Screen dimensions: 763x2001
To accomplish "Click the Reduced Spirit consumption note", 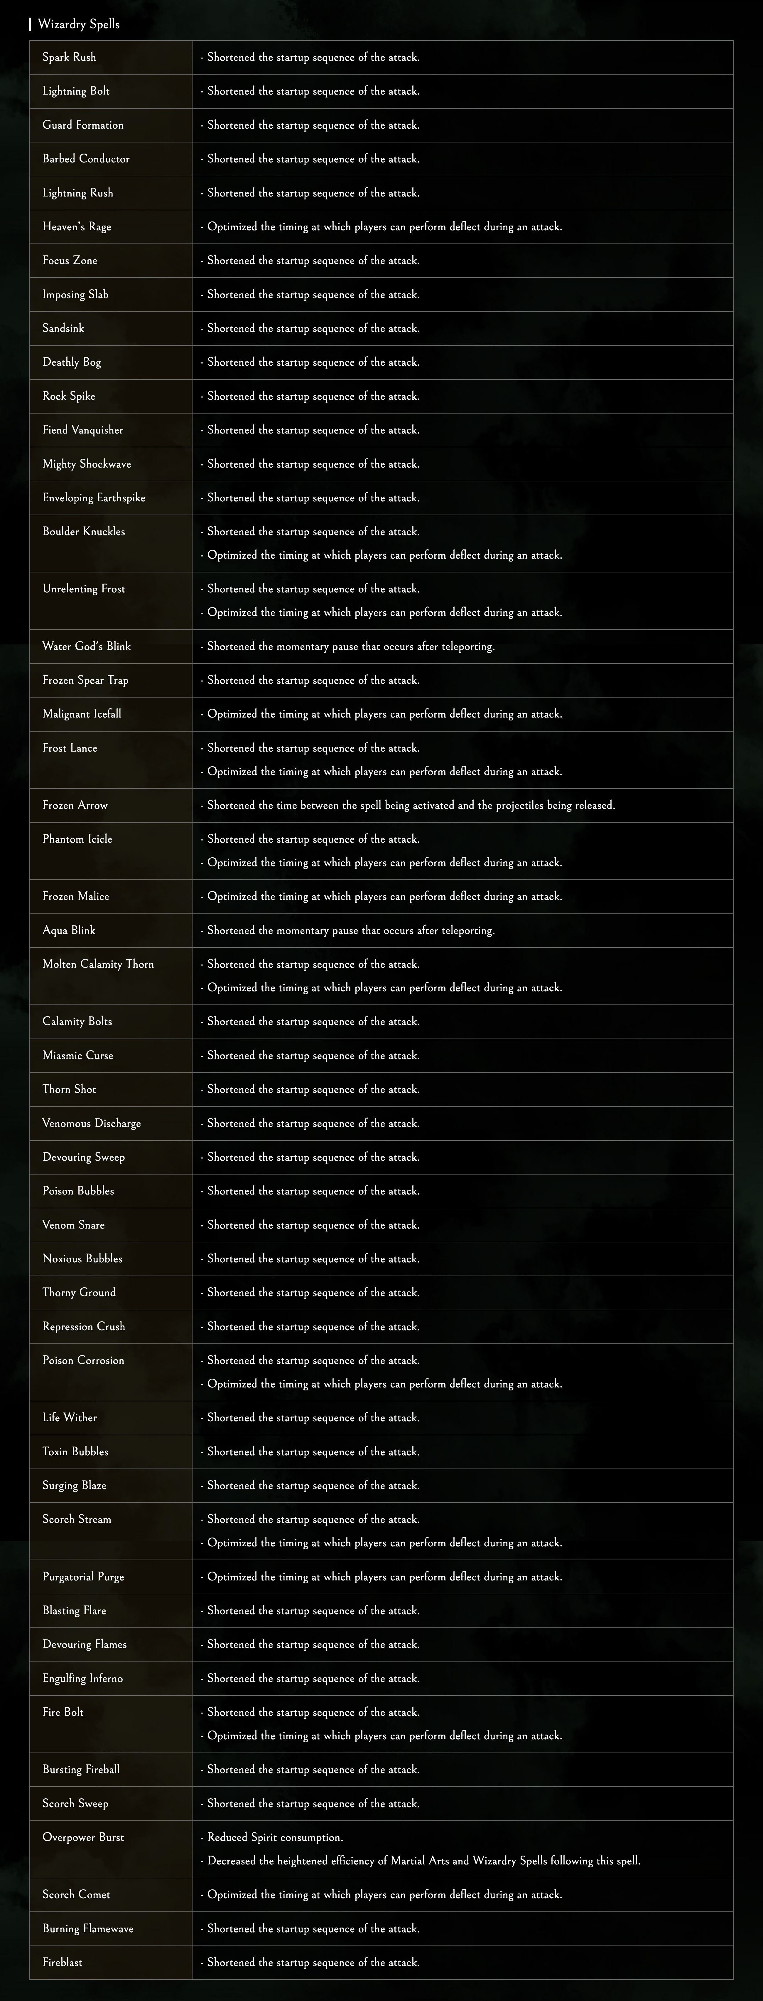I will (x=272, y=1837).
